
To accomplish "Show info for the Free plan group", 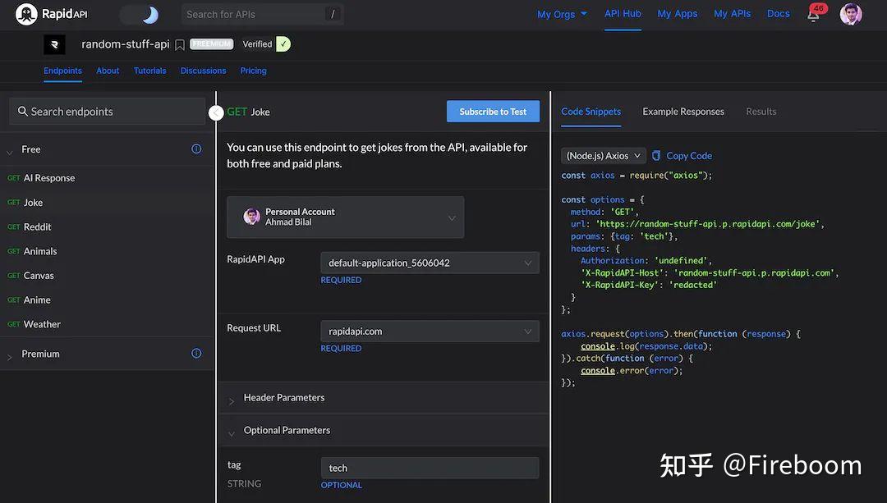I will click(196, 149).
